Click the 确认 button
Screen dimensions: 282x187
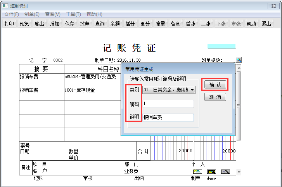tap(215, 85)
